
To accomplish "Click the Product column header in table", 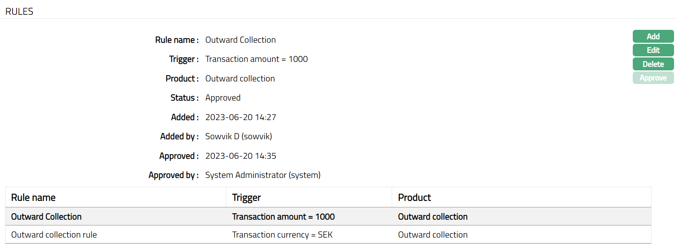I will (414, 198).
